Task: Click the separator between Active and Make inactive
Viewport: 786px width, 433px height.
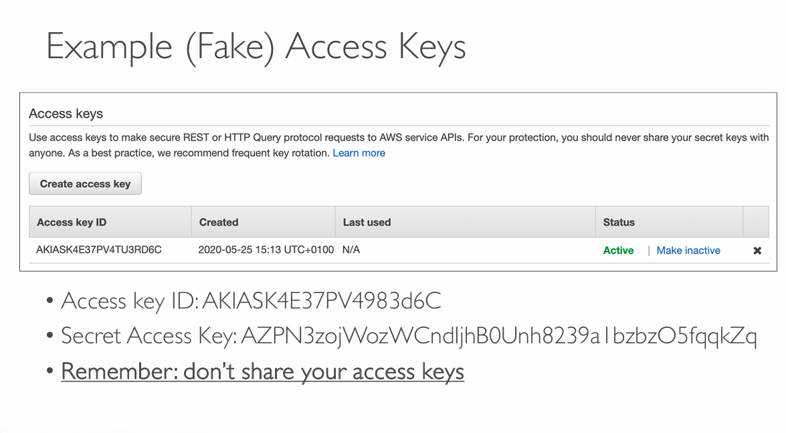Action: click(x=648, y=250)
